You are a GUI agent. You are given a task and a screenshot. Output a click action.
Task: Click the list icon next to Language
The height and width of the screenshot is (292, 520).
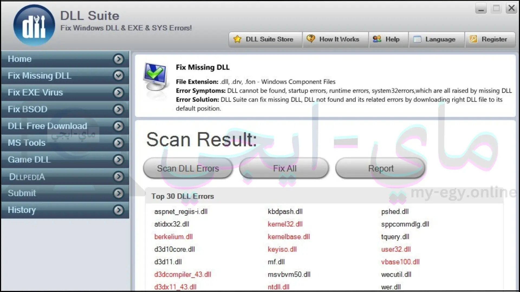pos(417,39)
